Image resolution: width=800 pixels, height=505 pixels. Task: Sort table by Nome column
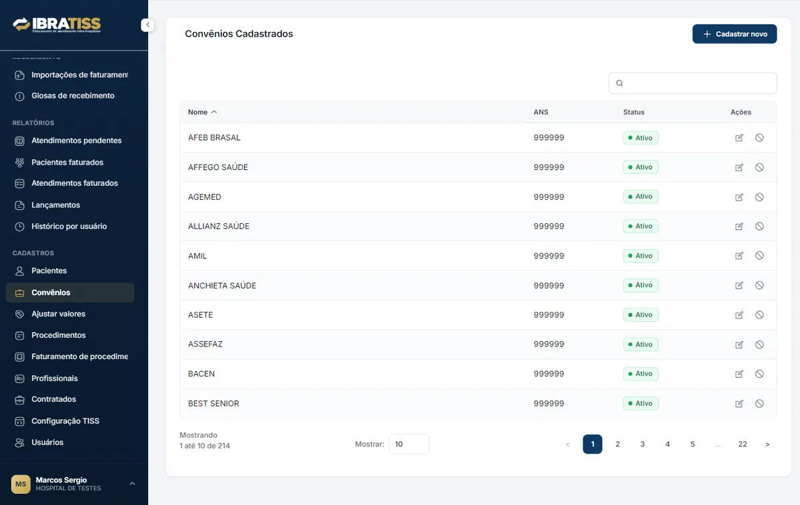[202, 112]
